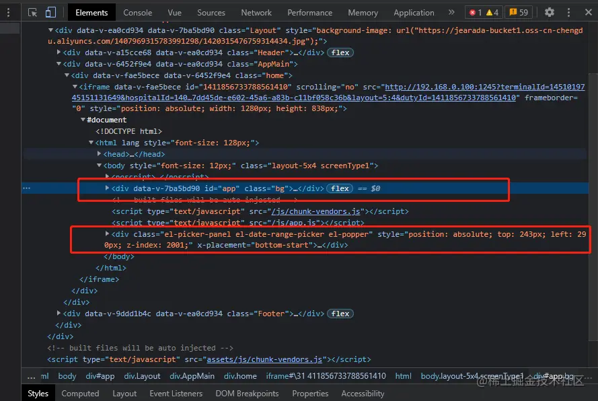
Task: Collapse the div class AppMain node
Action: 59,64
